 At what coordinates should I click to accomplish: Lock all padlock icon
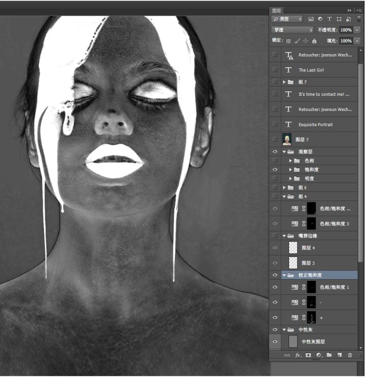point(314,41)
